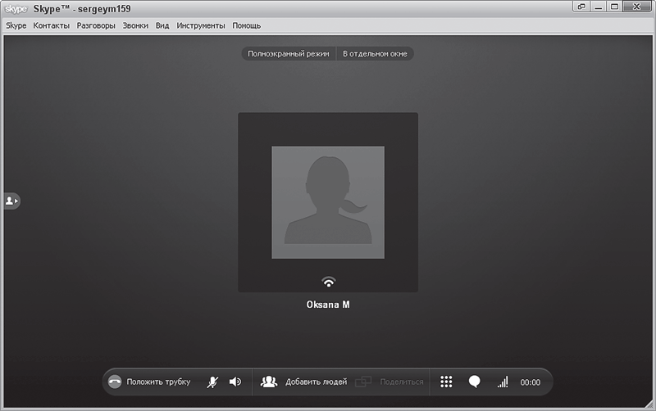Maximize the Skype window

pyautogui.click(x=614, y=7)
